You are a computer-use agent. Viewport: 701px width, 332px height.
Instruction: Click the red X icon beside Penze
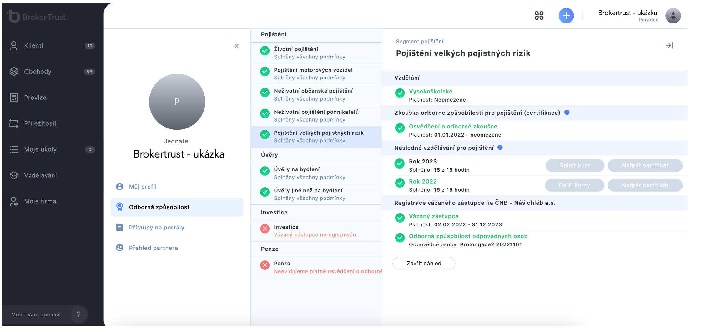click(x=265, y=265)
